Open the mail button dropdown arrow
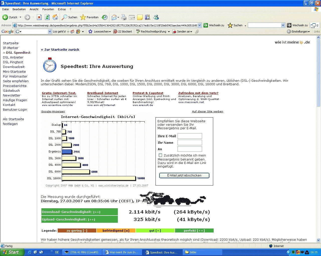The width and height of the screenshot is (321, 256). click(x=118, y=17)
